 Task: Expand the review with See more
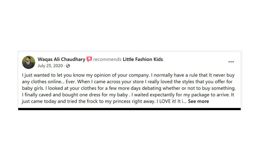[198, 101]
